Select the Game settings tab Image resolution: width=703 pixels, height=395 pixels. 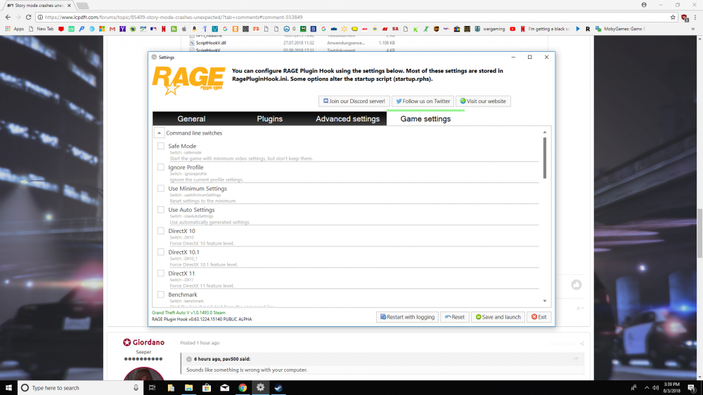point(425,119)
